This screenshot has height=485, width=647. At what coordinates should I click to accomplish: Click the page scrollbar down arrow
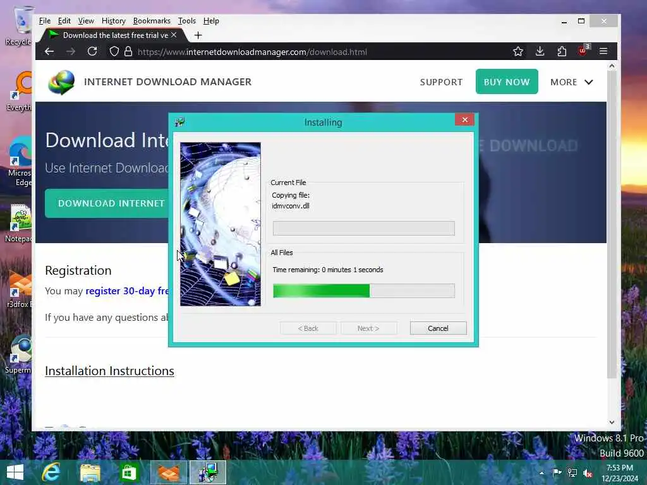612,422
